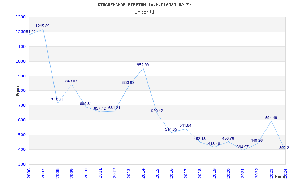Viewport: 289px width, 180px height.
Task: Click the Importi subtitle
Action: coord(144,12)
